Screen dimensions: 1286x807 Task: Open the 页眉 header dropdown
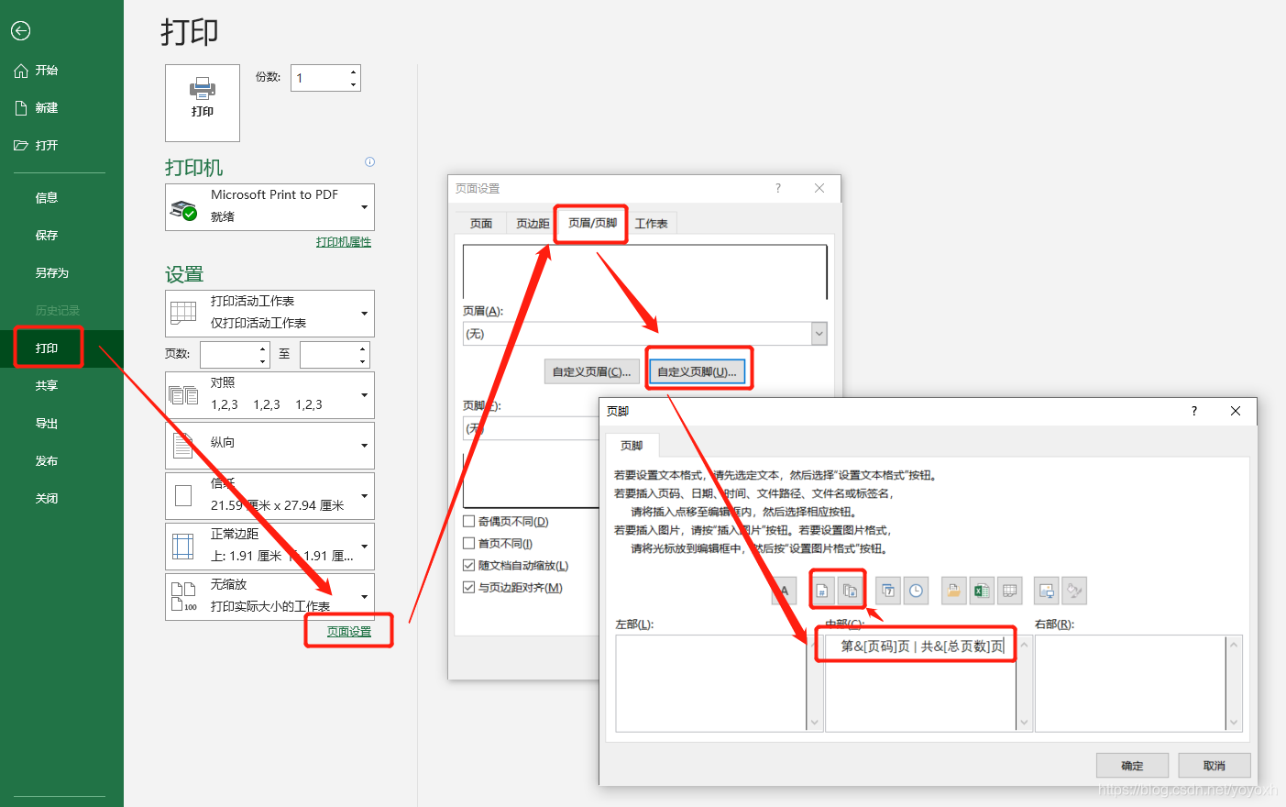coord(819,334)
